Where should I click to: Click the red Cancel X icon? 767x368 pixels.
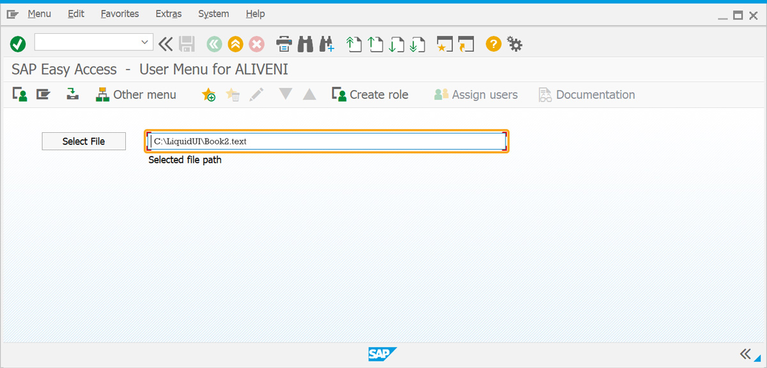point(256,43)
